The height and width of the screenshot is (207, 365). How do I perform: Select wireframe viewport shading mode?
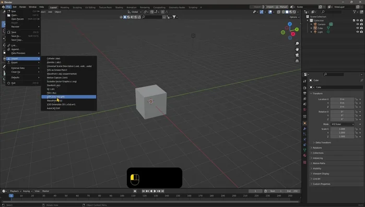(284, 12)
